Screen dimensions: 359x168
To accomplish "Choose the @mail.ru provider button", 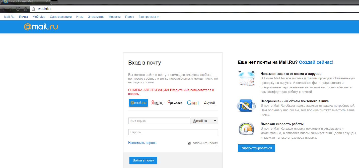I will (x=138, y=103).
